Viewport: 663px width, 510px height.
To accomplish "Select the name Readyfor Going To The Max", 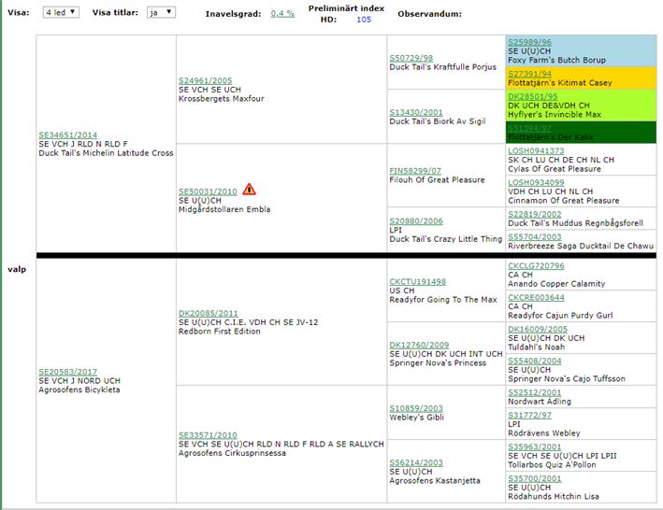I will 443,300.
